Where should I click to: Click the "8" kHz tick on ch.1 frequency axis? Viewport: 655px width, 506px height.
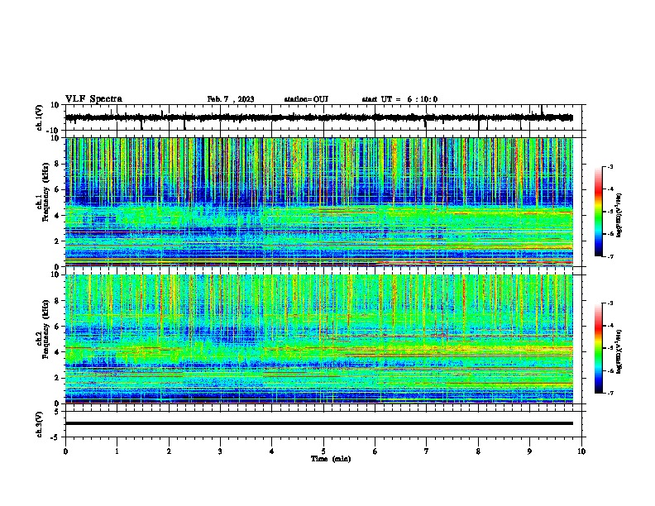[58, 164]
